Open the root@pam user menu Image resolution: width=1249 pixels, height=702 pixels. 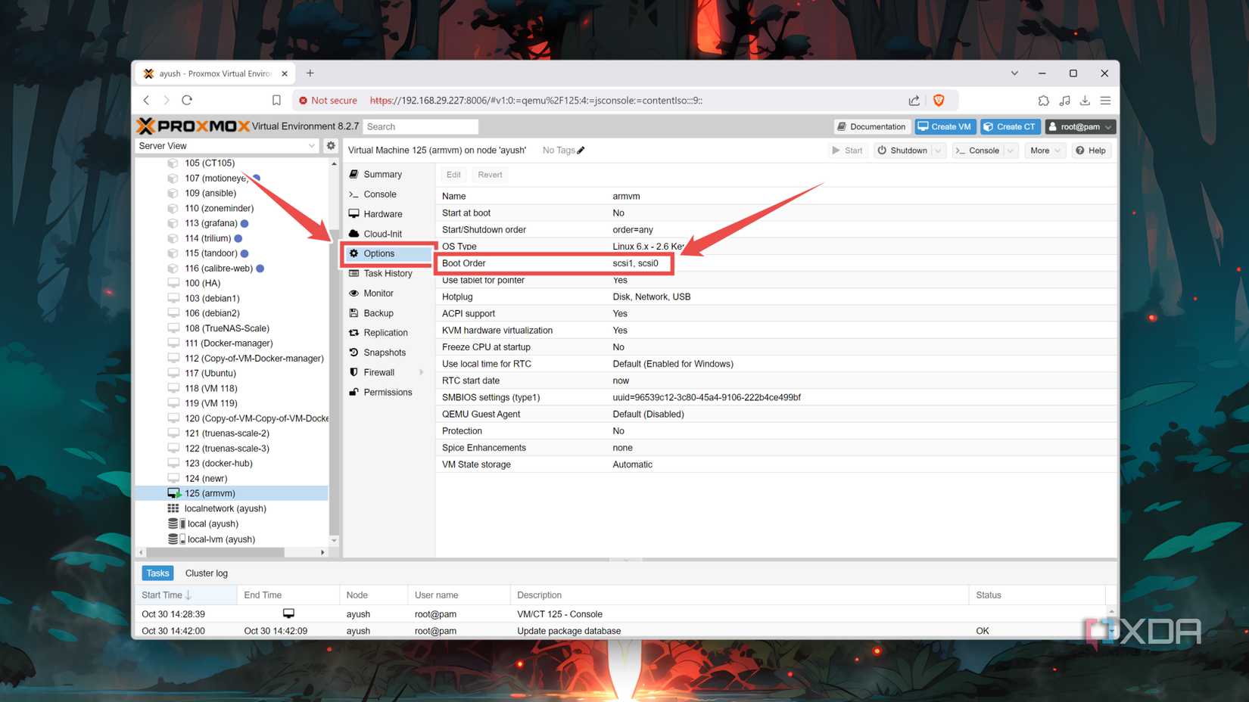1080,126
